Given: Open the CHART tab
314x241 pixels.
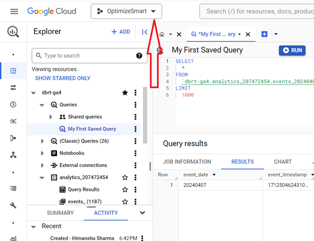Looking at the screenshot, I should pos(283,161).
